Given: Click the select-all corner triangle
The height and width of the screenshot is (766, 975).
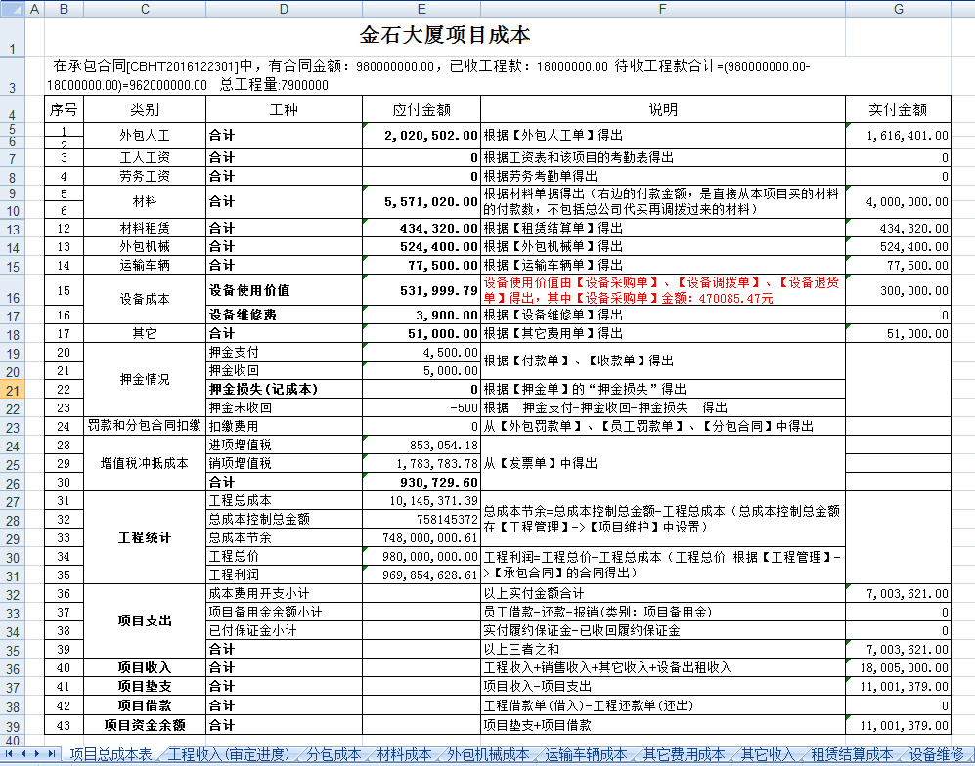Looking at the screenshot, I should click(14, 8).
